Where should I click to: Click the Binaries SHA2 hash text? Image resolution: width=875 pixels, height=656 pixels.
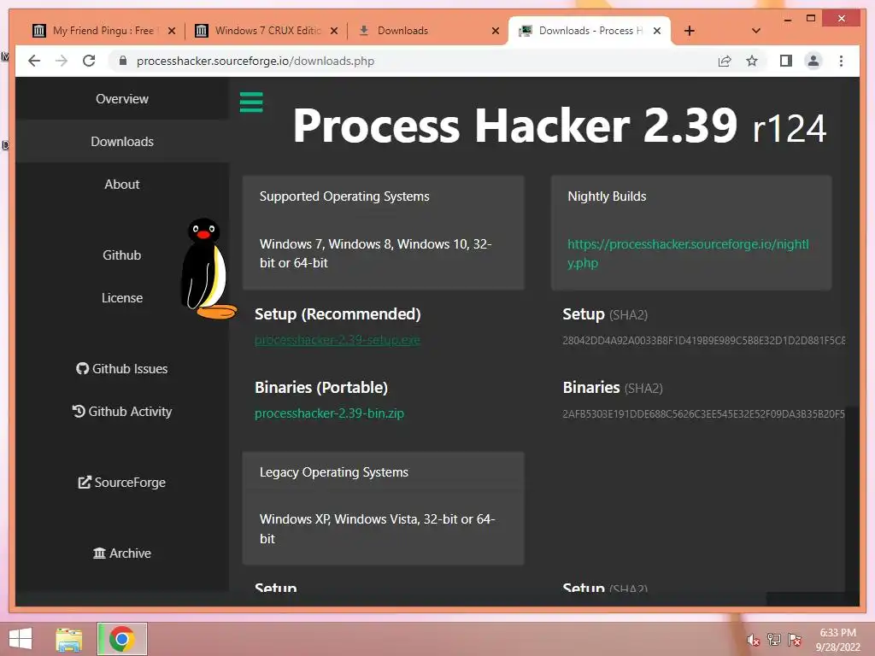[x=704, y=414]
